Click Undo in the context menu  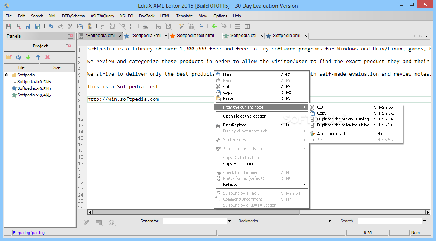261,74
